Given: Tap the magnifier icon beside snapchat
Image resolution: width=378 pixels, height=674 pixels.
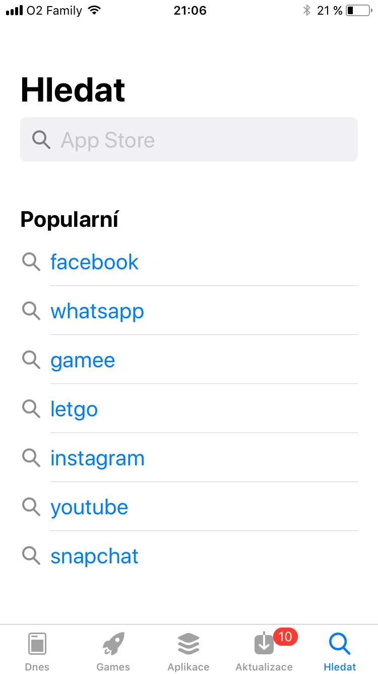Looking at the screenshot, I should [x=31, y=556].
